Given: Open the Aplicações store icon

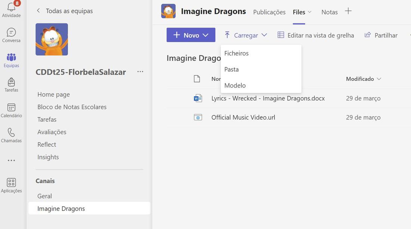Looking at the screenshot, I should click(11, 182).
